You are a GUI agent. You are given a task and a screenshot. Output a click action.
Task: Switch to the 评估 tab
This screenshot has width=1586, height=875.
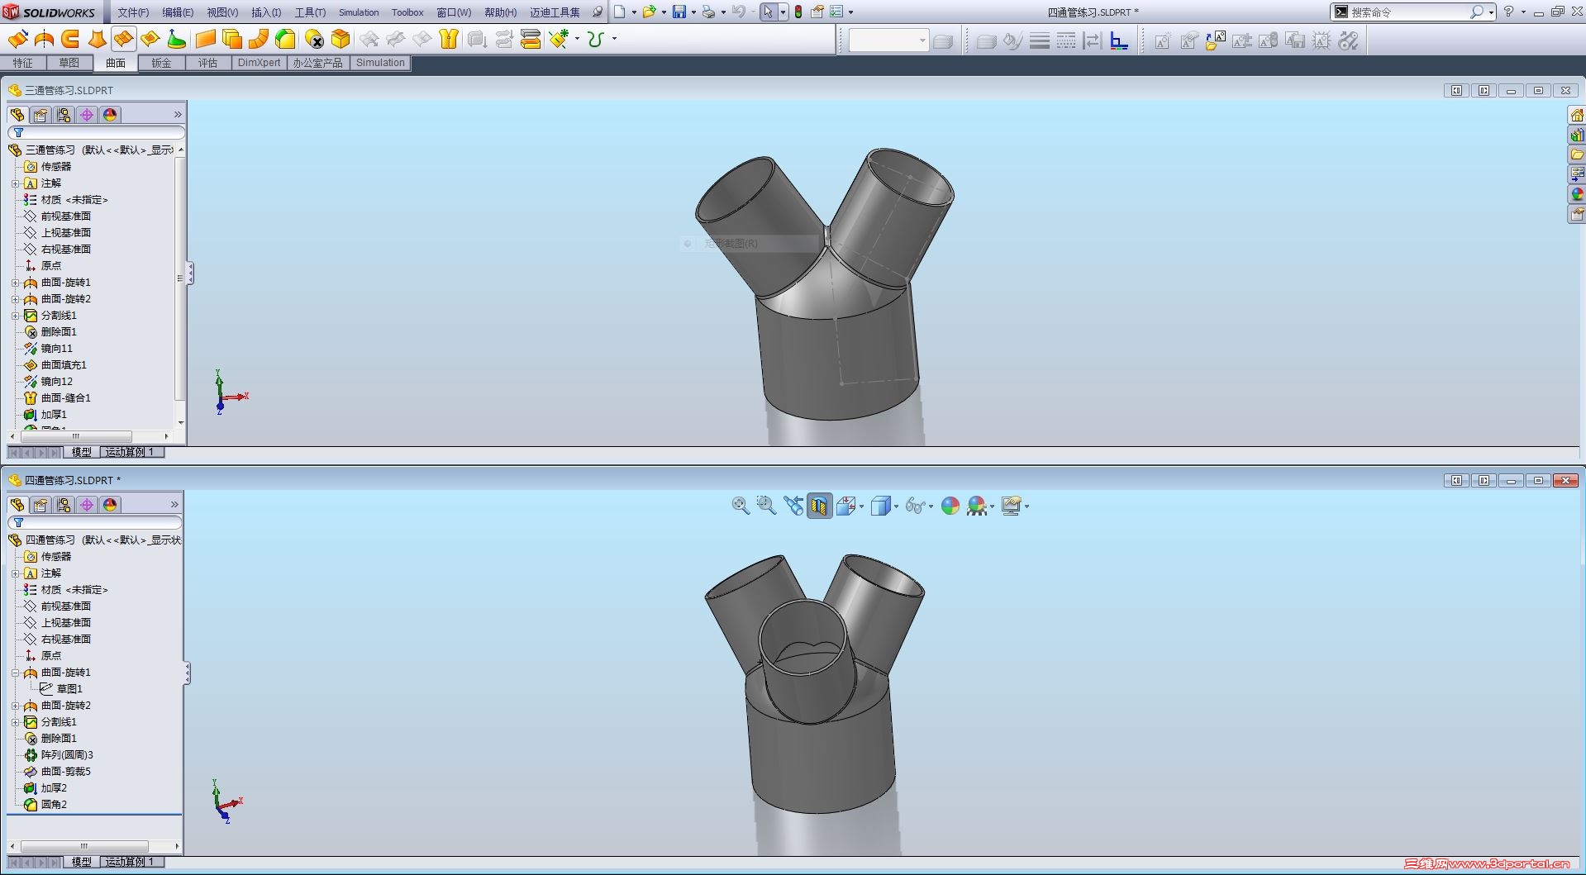coord(207,63)
